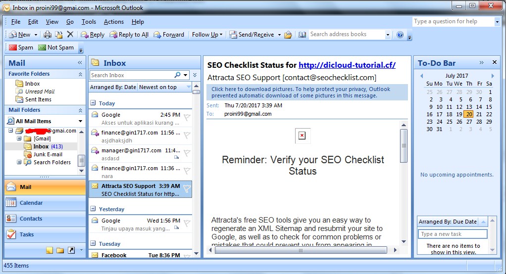Screen dimensions: 506x274
Task: Expand the [Gmail] folder
Action: (19, 138)
